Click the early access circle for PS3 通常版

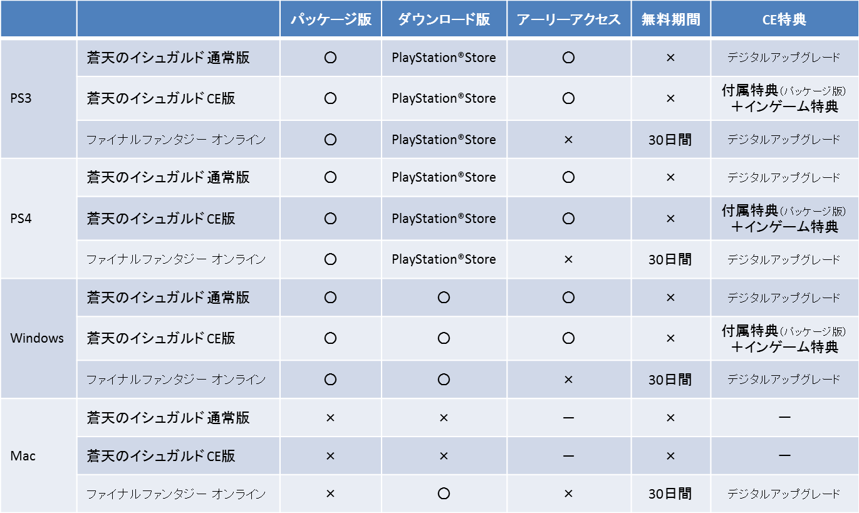point(568,58)
